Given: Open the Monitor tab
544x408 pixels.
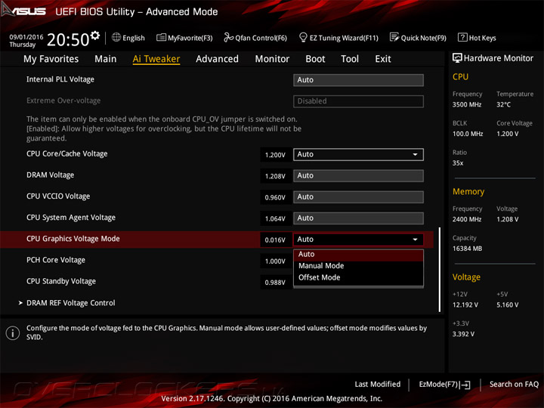Looking at the screenshot, I should pos(272,59).
